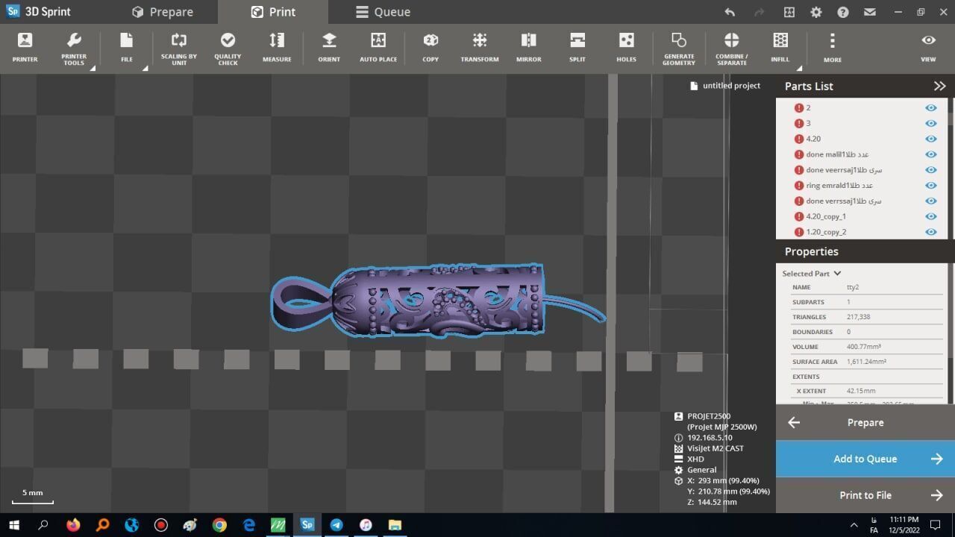
Task: Select the Copy tool
Action: point(430,48)
